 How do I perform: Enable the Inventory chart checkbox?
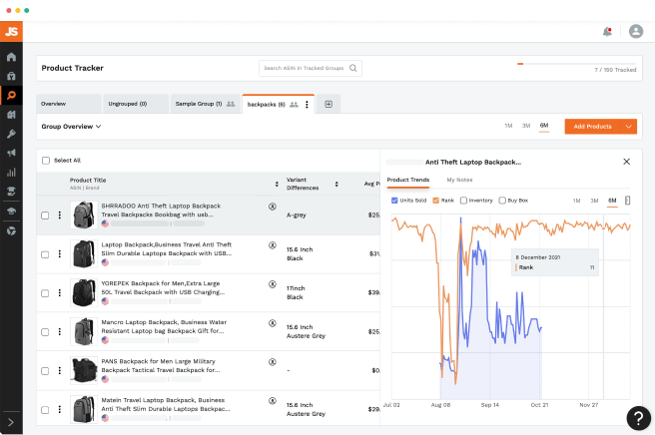pos(463,200)
